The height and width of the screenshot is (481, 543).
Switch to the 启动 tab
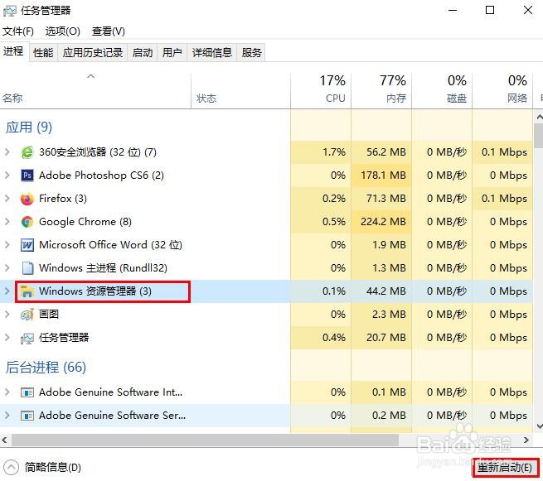click(x=143, y=53)
